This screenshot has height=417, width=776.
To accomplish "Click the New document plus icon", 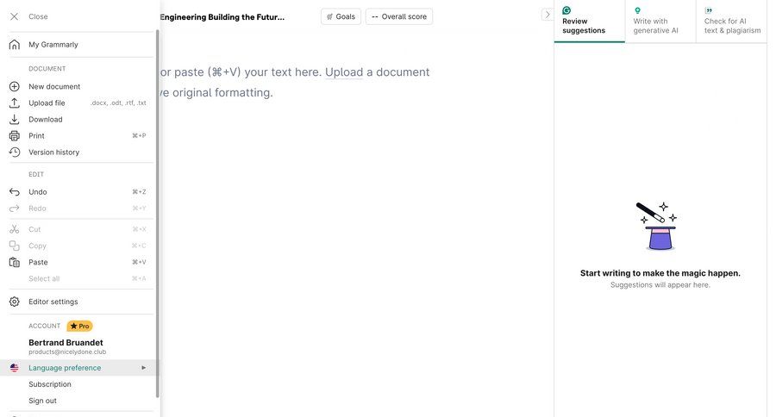I will (15, 86).
